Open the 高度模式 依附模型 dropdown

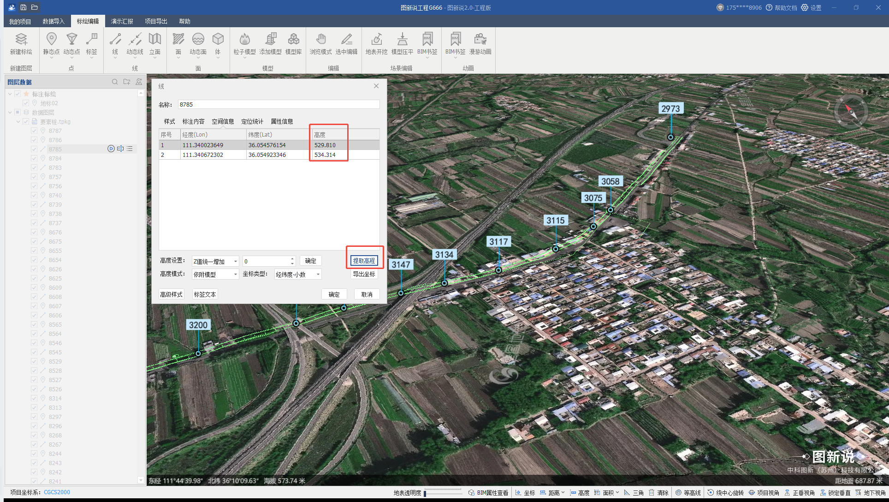[x=215, y=274]
